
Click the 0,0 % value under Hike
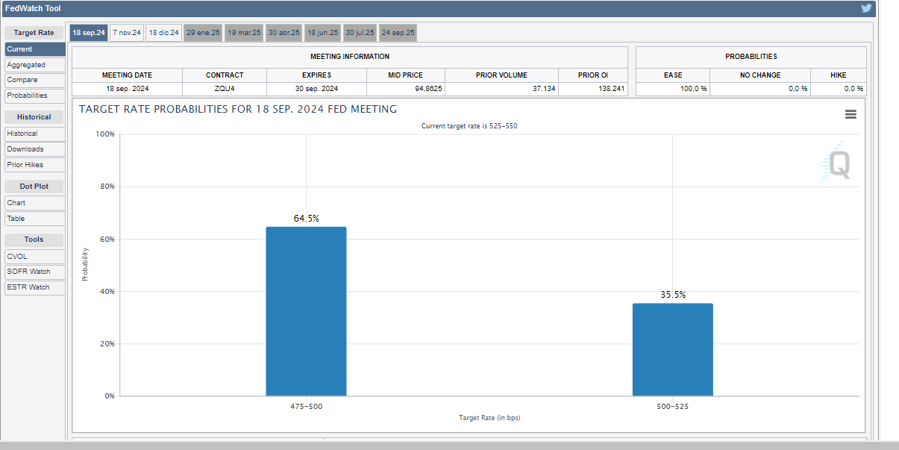pyautogui.click(x=853, y=89)
